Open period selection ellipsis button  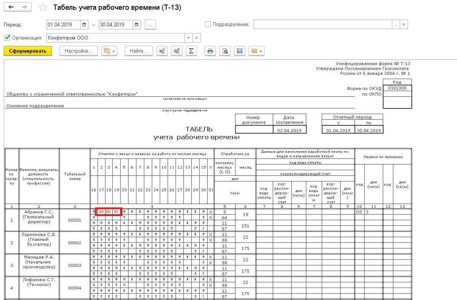point(150,24)
